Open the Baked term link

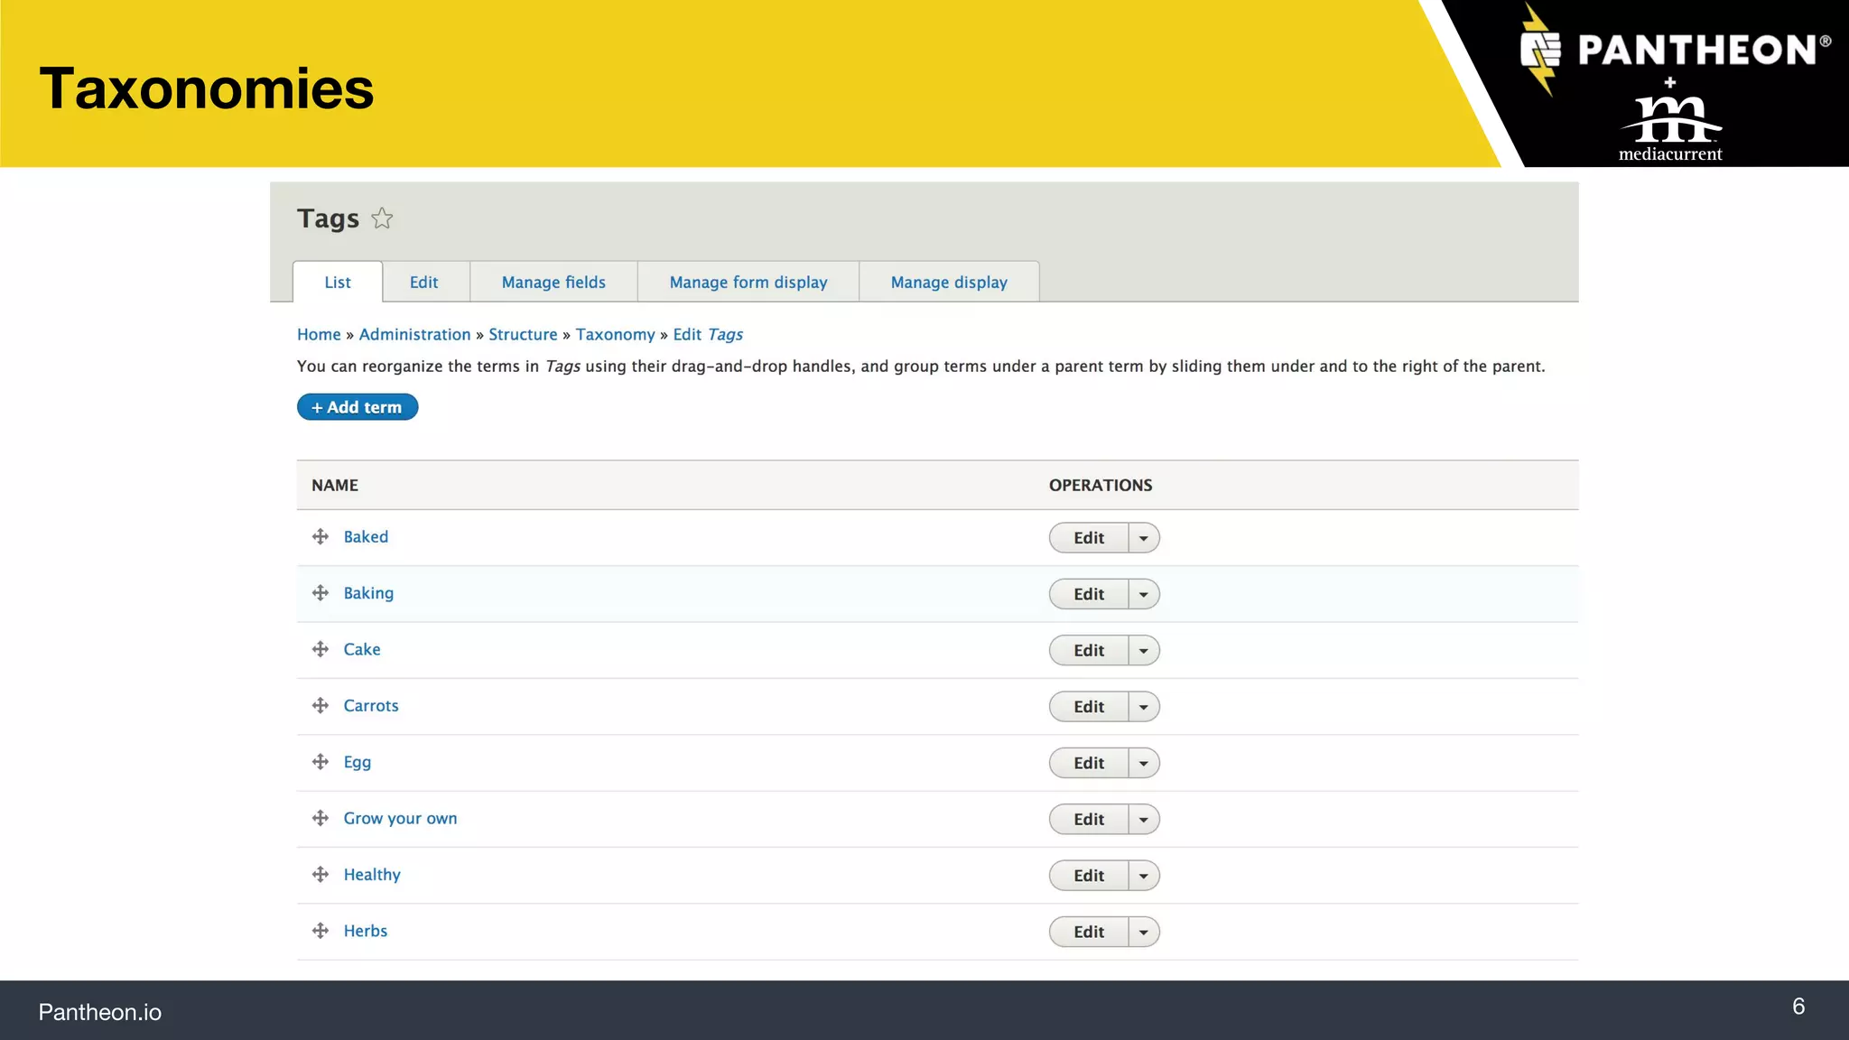click(x=366, y=537)
